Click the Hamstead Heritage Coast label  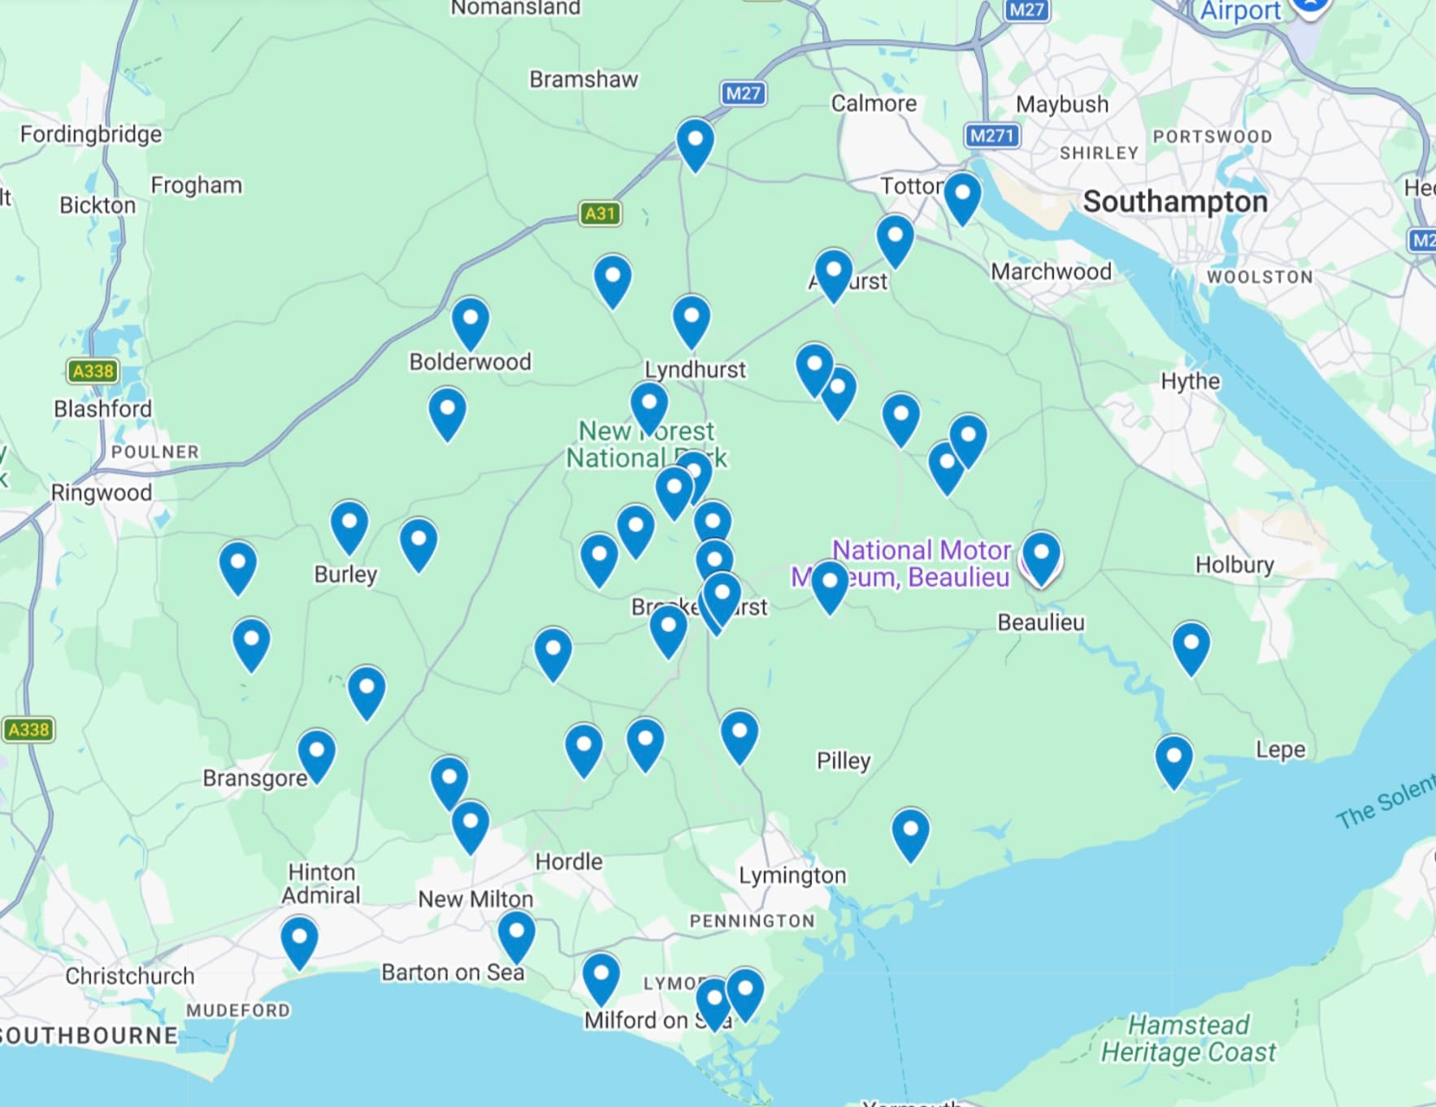(1188, 1038)
